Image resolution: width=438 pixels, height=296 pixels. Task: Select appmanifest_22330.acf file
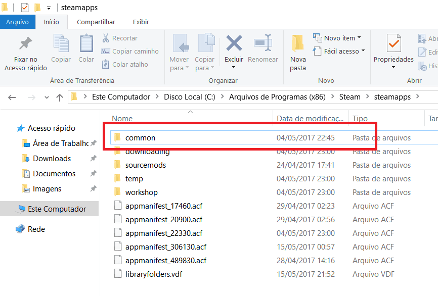(x=164, y=233)
